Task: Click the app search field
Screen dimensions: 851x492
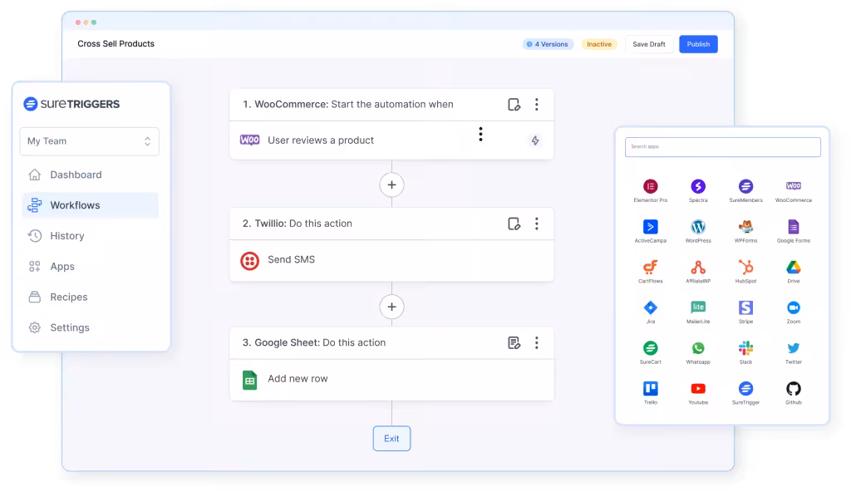Action: pos(722,146)
